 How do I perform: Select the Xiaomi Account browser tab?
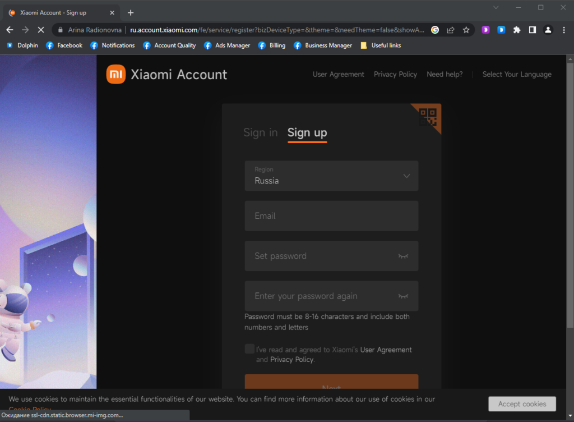click(x=62, y=13)
